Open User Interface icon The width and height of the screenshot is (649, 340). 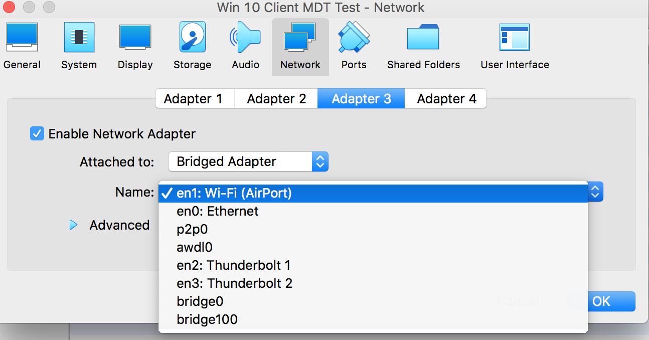click(515, 38)
